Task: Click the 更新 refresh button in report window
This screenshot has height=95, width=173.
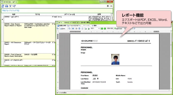Action: [x=94, y=26]
